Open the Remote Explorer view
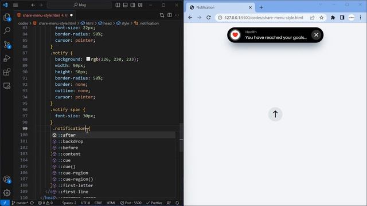This screenshot has height=206, width=367. tap(7, 86)
